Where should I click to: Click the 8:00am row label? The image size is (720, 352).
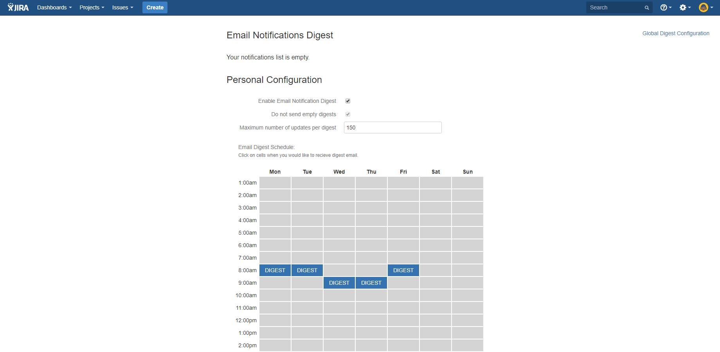pyautogui.click(x=248, y=270)
